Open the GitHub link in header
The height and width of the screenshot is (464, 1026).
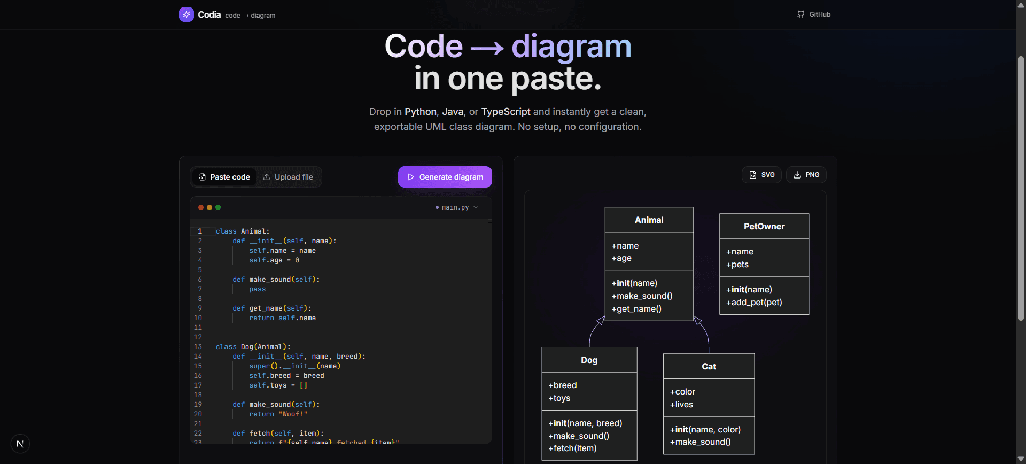[814, 14]
